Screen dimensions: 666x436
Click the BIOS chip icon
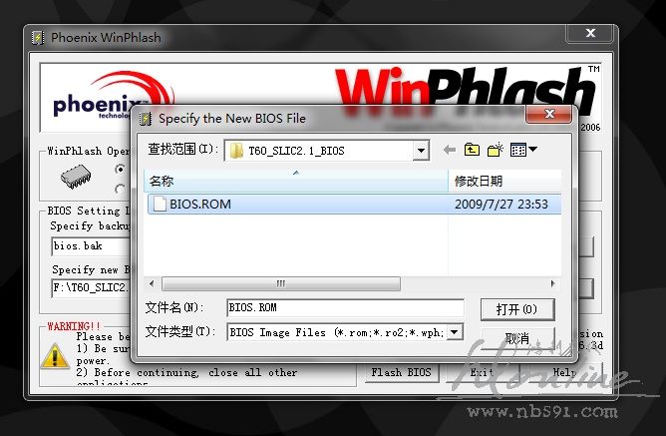pyautogui.click(x=75, y=178)
